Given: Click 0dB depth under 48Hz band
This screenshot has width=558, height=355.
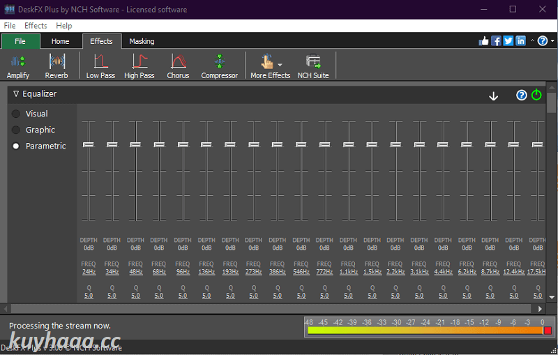Looking at the screenshot, I should tap(135, 248).
